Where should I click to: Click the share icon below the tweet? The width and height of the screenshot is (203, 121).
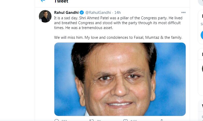pyautogui.click(x=161, y=120)
